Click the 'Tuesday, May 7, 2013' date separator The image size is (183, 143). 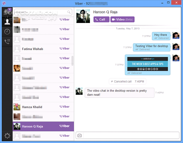(x=128, y=29)
